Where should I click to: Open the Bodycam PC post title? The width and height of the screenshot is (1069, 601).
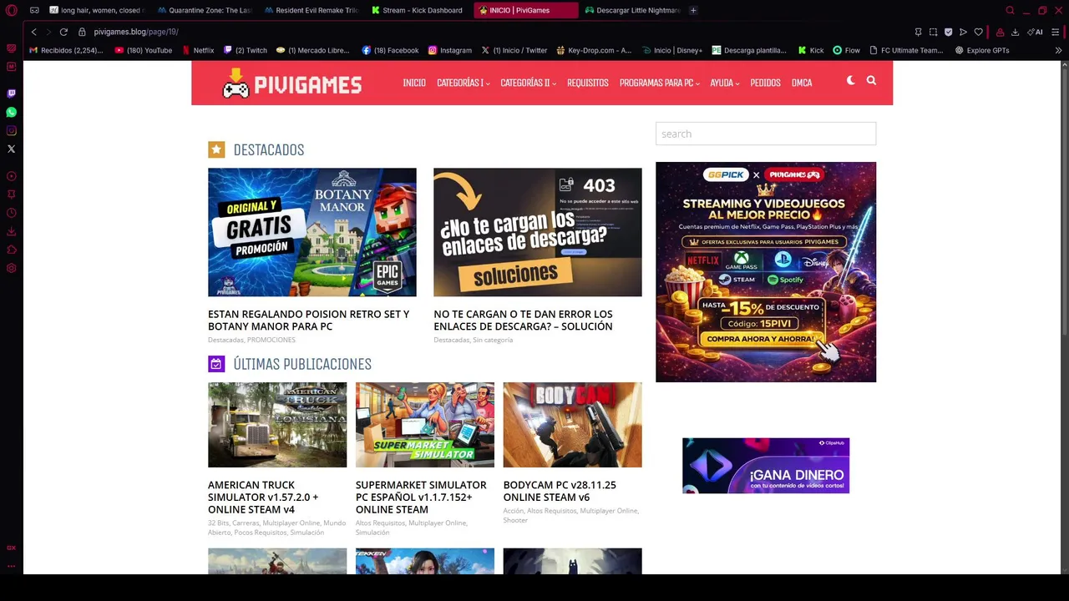point(560,491)
